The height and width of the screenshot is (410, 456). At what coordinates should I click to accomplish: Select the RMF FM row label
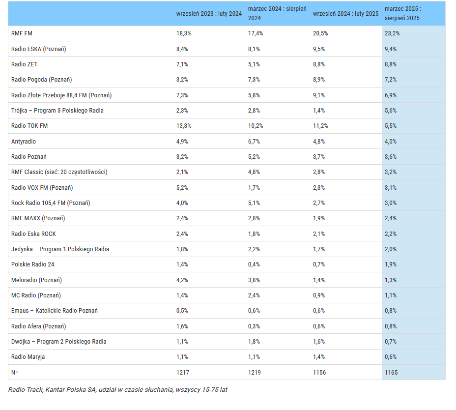click(22, 33)
